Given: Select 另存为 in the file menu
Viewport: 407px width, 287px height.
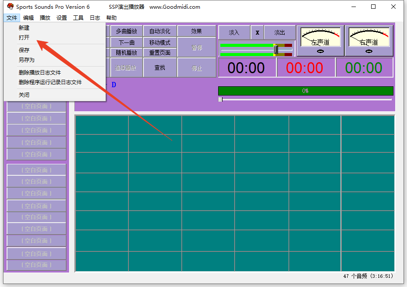Looking at the screenshot, I should tap(27, 60).
